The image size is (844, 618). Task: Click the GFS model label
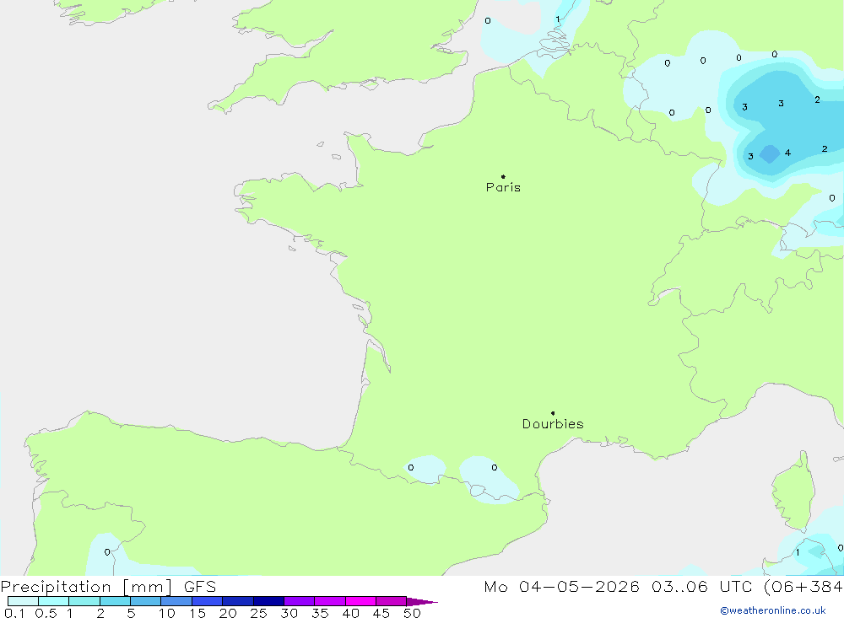200,587
